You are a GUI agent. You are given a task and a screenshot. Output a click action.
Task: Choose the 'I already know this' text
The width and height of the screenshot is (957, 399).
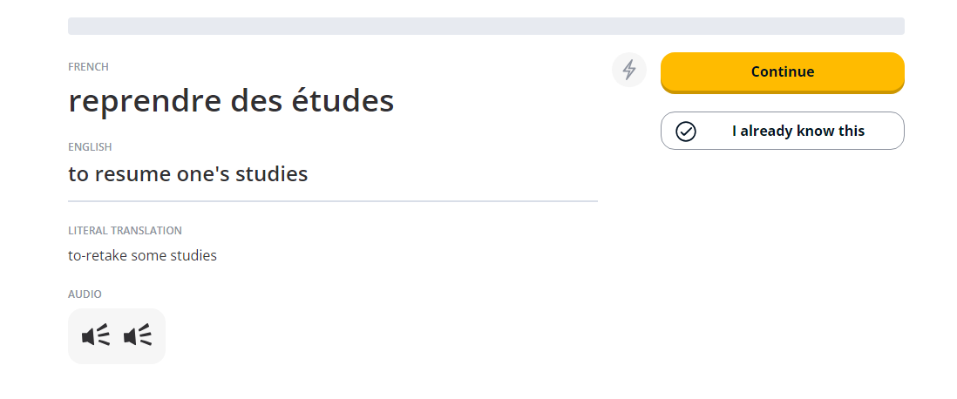[x=797, y=132]
